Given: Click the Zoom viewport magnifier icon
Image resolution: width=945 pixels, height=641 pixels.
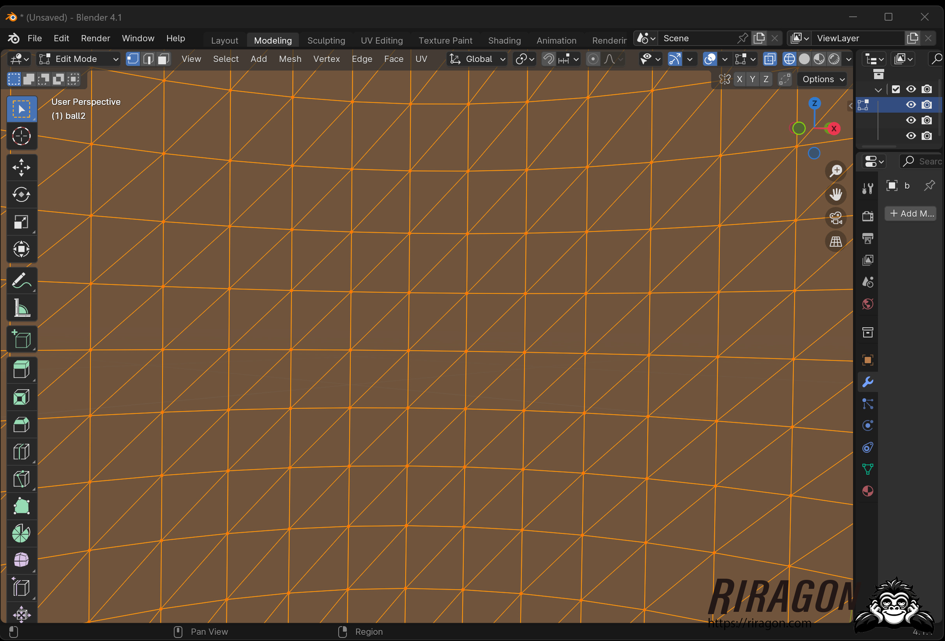Looking at the screenshot, I should pyautogui.click(x=835, y=170).
